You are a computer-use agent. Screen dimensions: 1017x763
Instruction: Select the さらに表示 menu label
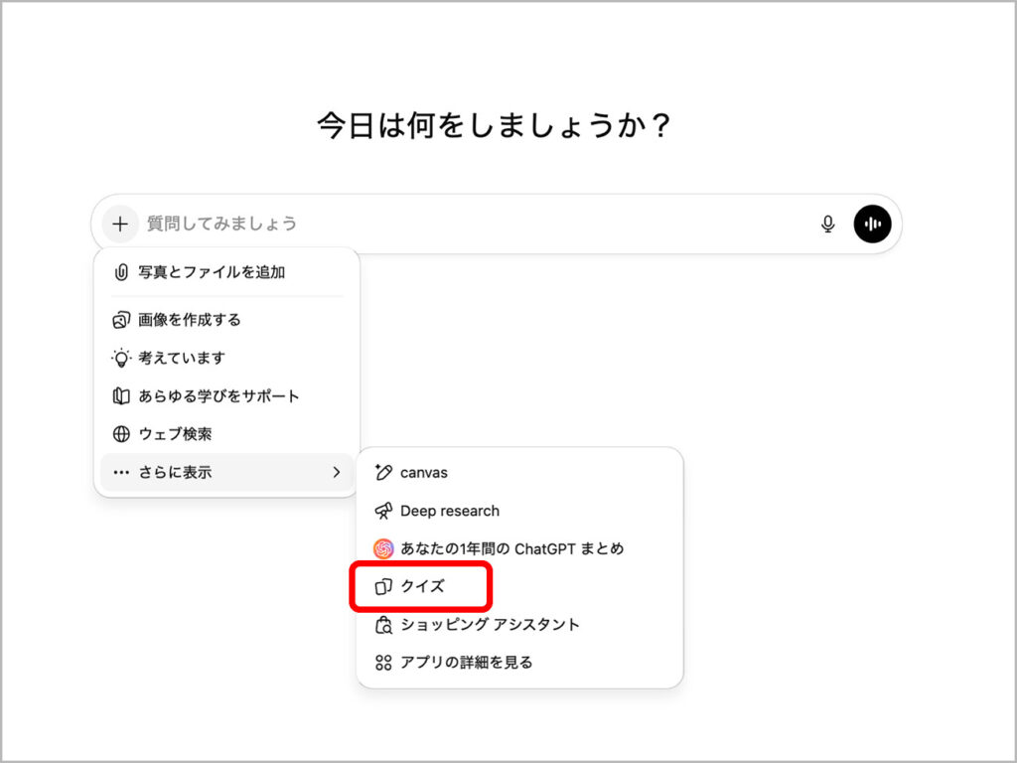175,473
